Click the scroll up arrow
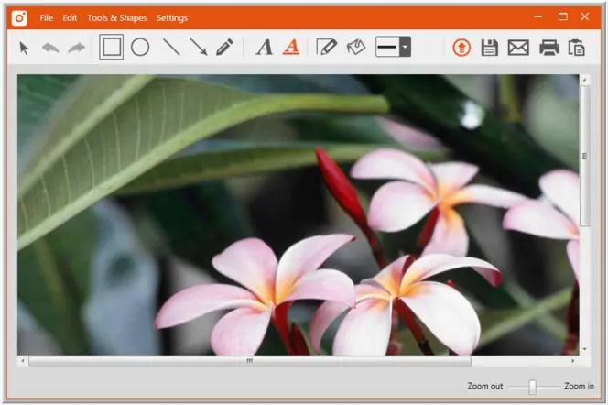 (x=584, y=80)
